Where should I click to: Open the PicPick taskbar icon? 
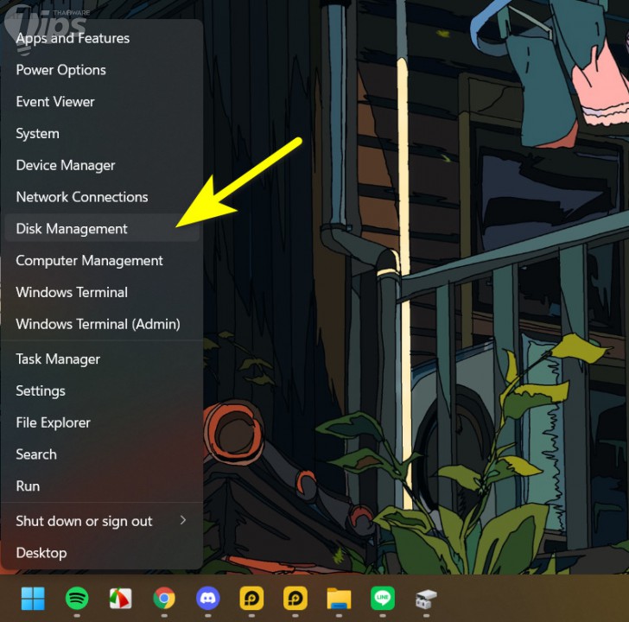point(120,599)
